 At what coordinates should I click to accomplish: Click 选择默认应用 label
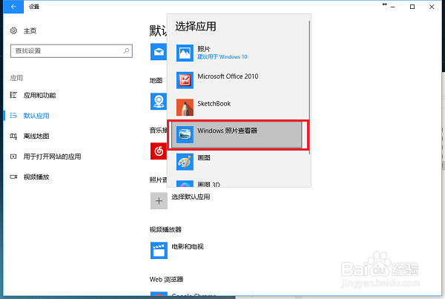click(191, 197)
